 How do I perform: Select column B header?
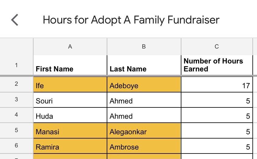coord(144,47)
